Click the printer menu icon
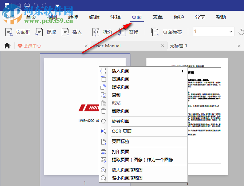This screenshot has height=186, width=244. tap(103, 152)
